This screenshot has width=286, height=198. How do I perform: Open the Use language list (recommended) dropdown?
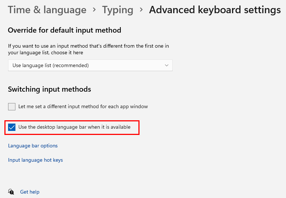point(90,65)
